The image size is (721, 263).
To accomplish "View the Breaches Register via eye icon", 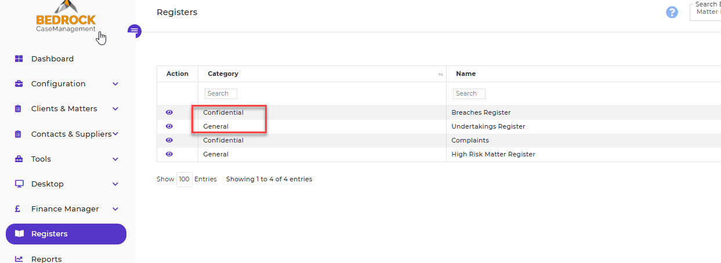I will click(169, 112).
